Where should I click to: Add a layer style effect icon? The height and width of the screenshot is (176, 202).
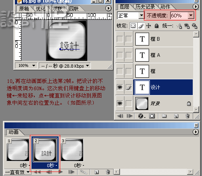141,116
